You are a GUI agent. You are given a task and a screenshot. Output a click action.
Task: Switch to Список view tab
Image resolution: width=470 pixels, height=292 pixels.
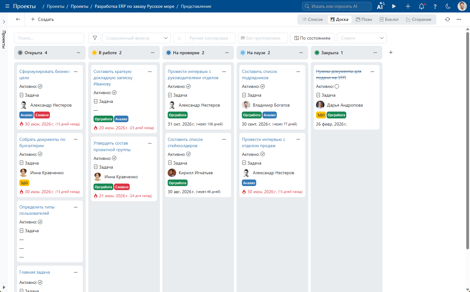coord(313,19)
